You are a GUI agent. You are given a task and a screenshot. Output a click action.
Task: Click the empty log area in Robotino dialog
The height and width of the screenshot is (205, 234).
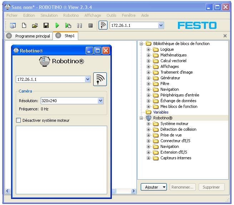pos(61,160)
